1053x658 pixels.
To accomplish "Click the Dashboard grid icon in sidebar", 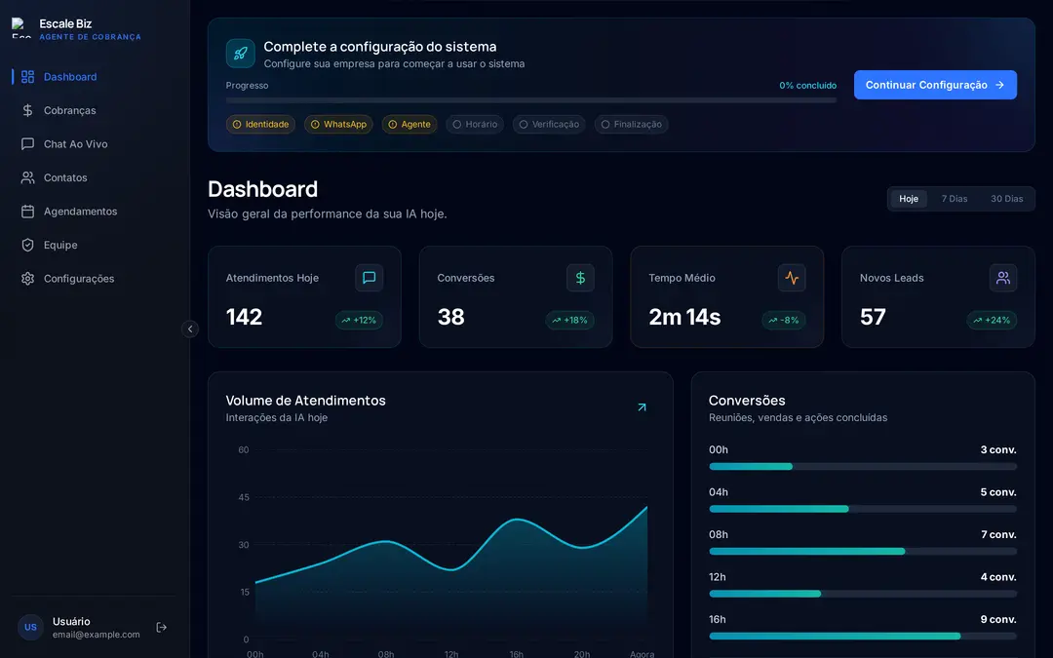I will coord(27,77).
